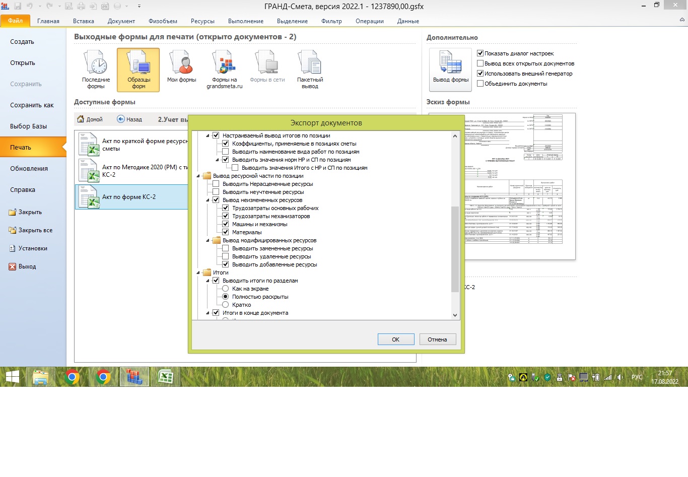Uncheck Машины и механизмы checkbox
This screenshot has height=477, width=688.
pos(226,224)
